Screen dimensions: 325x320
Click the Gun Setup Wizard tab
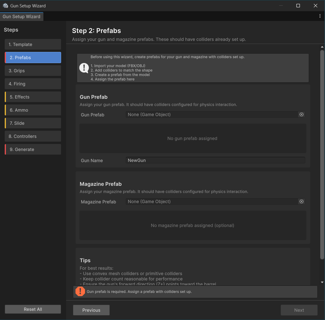[x=22, y=17]
